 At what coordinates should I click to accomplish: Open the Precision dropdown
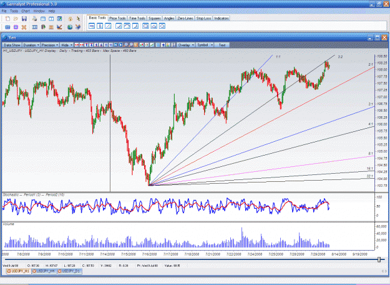50,45
